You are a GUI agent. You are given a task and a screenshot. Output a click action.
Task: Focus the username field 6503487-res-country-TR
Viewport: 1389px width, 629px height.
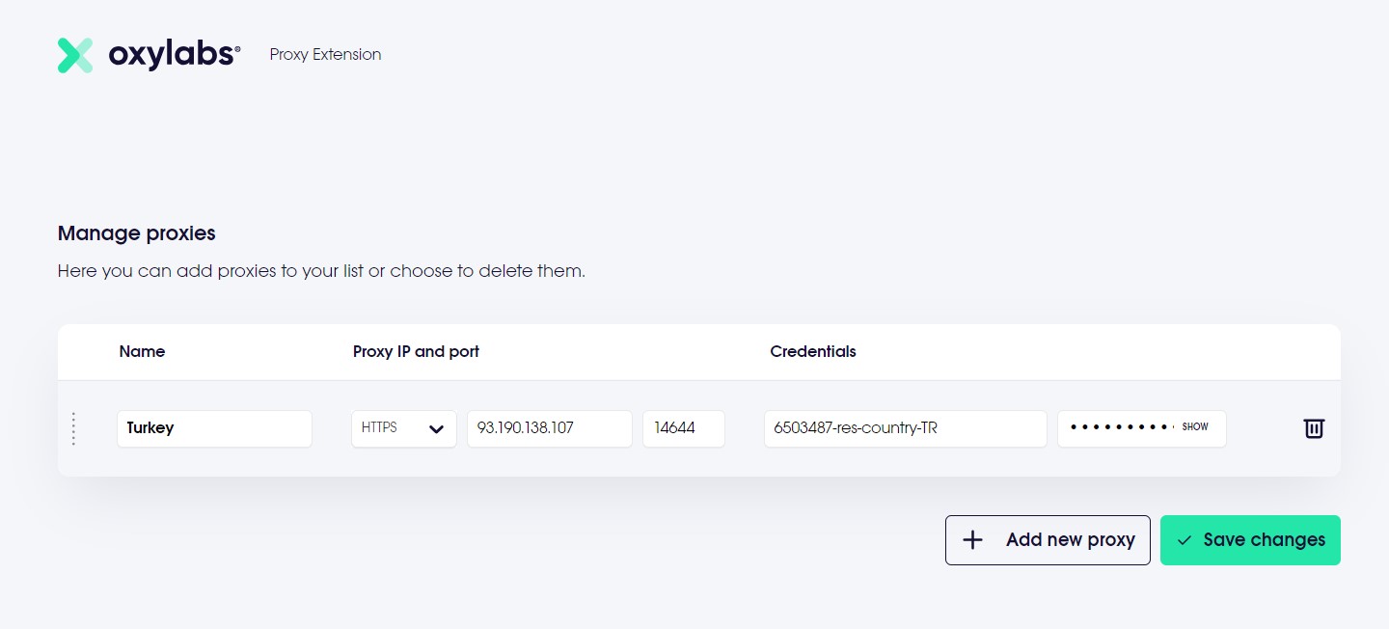coord(905,428)
